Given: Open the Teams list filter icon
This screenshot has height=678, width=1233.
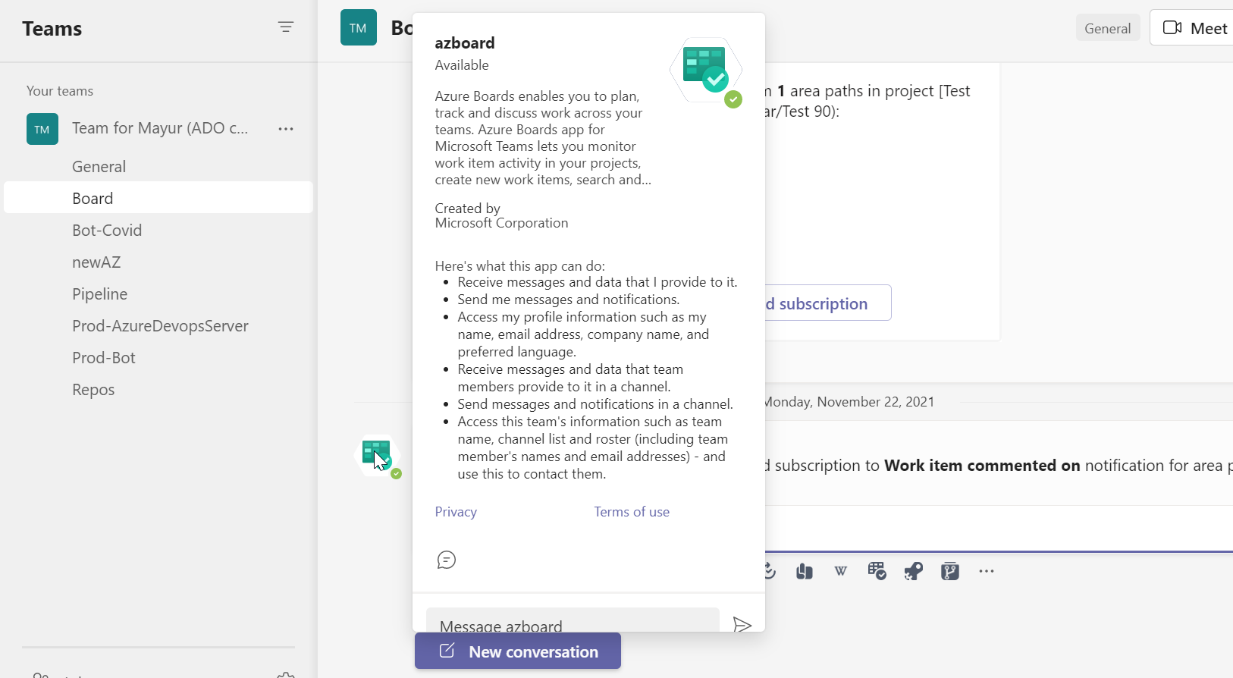Looking at the screenshot, I should pyautogui.click(x=286, y=27).
